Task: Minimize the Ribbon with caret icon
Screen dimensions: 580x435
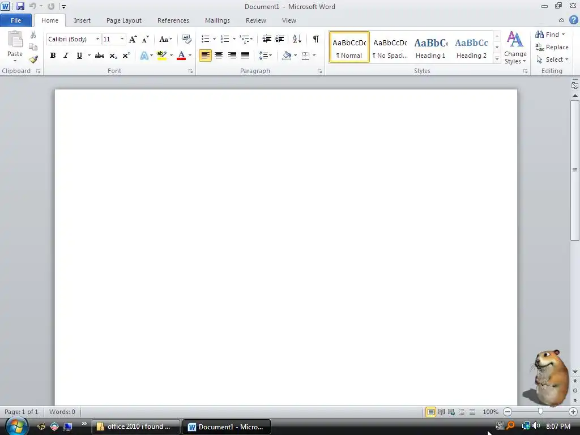Action: tap(561, 20)
